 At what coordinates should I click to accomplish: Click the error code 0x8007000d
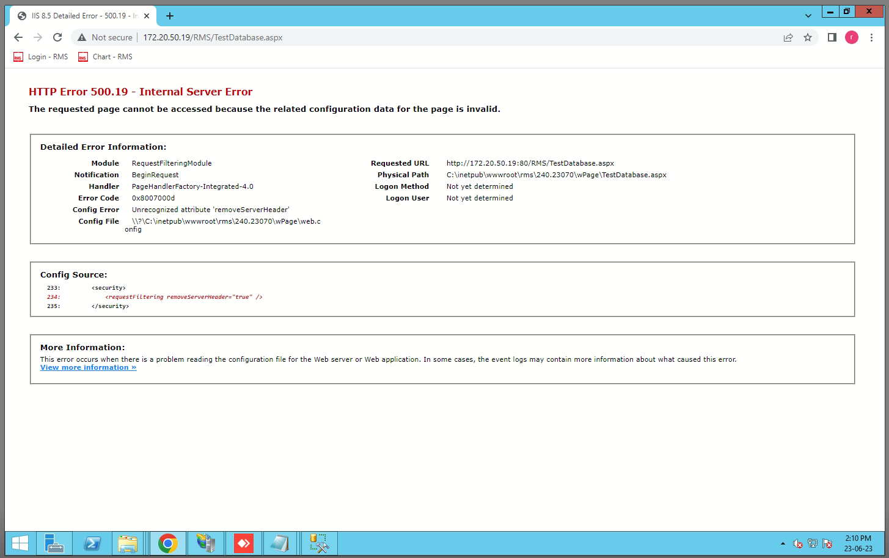coord(153,198)
